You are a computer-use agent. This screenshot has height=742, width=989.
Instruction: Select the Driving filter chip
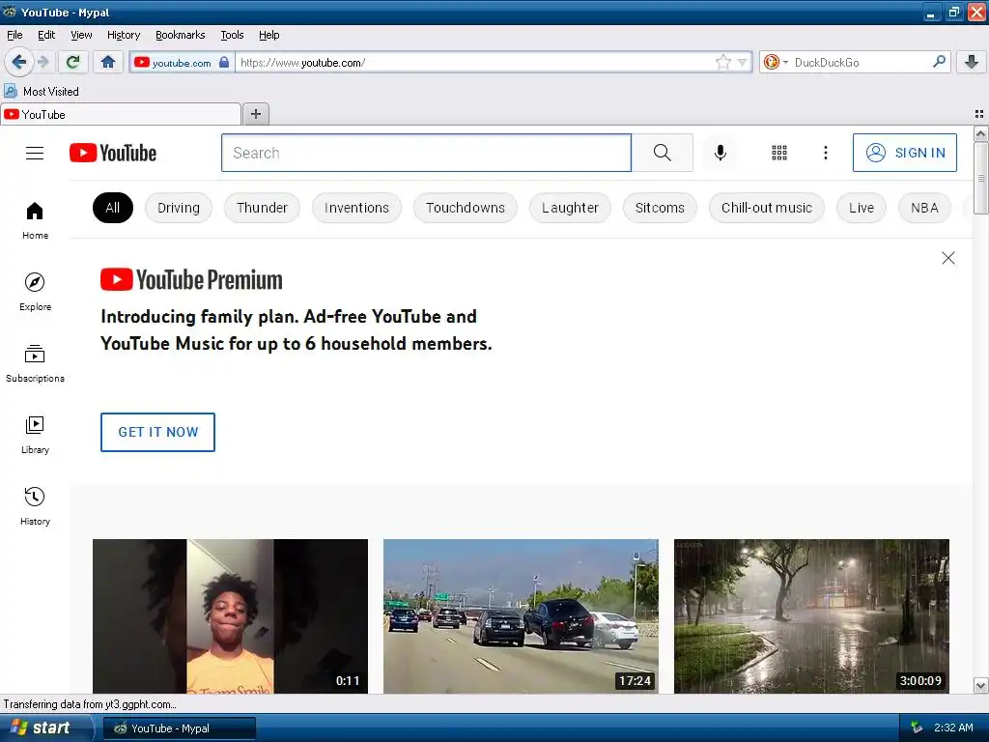[179, 208]
